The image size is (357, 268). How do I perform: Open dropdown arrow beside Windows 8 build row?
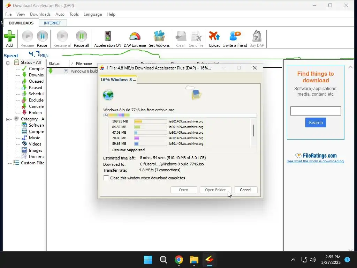tap(66, 71)
